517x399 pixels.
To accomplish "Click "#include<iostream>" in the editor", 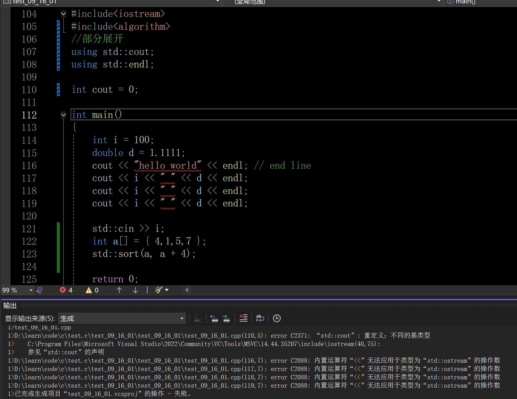I will click(118, 14).
